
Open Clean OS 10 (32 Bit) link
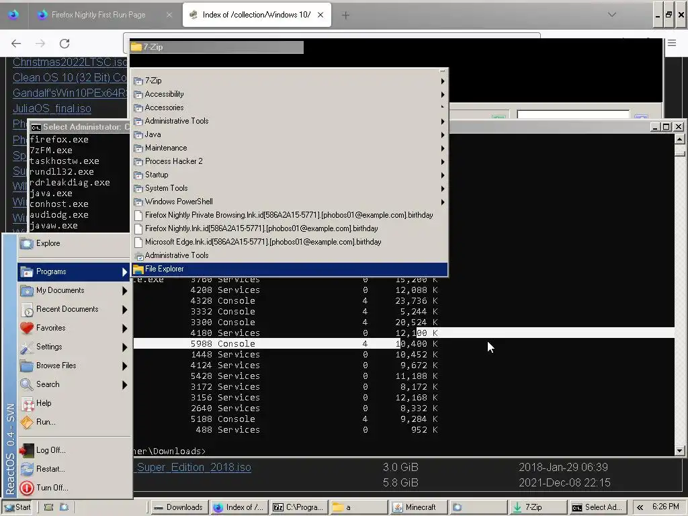[70, 78]
